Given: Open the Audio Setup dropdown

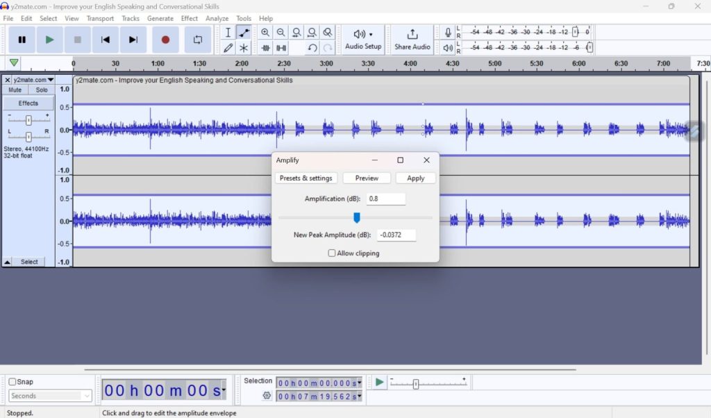Looking at the screenshot, I should (362, 40).
